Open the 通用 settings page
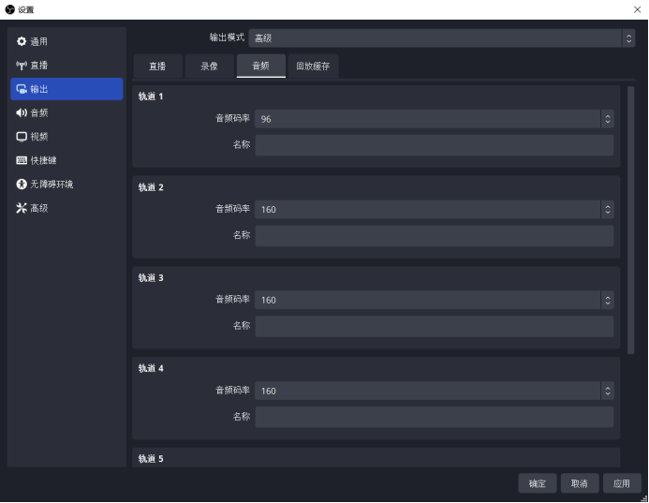Image resolution: width=649 pixels, height=503 pixels. 66,41
